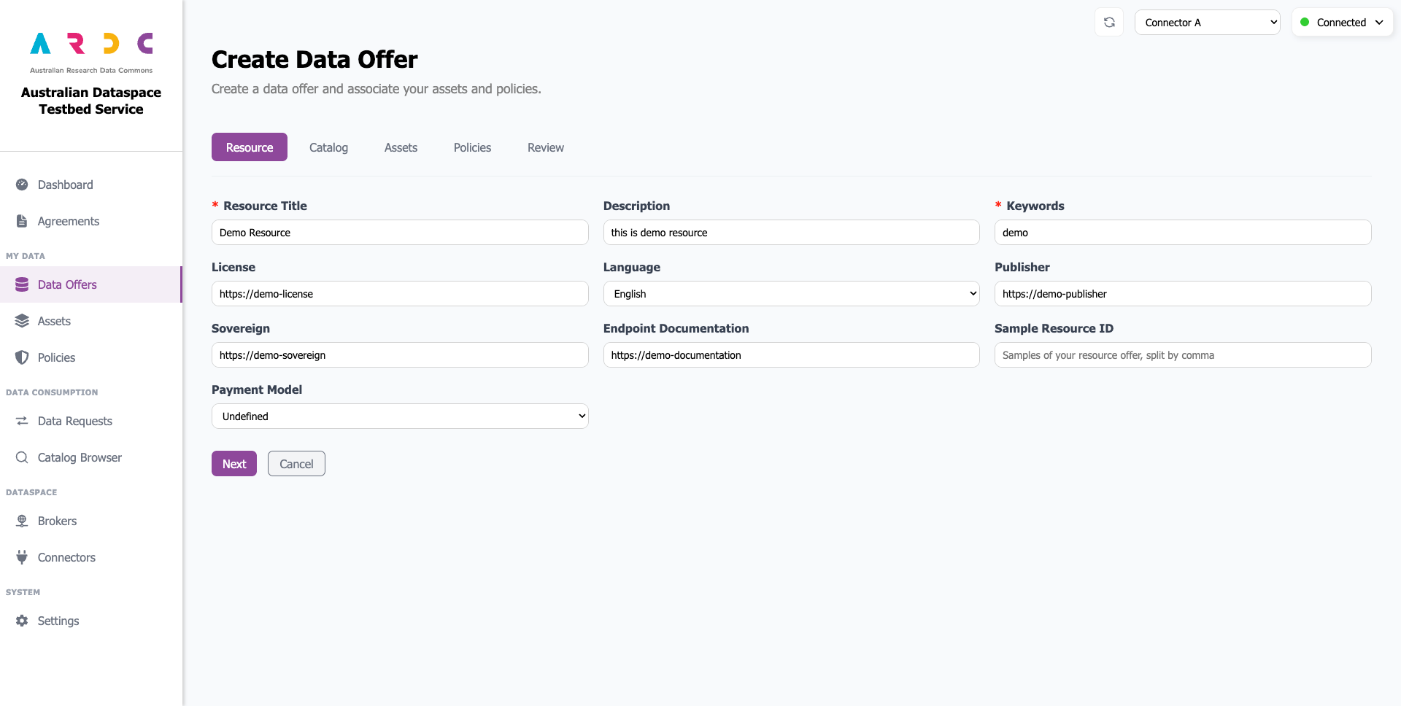Focus the Sample Resource ID input field
The width and height of the screenshot is (1401, 706).
(1183, 355)
